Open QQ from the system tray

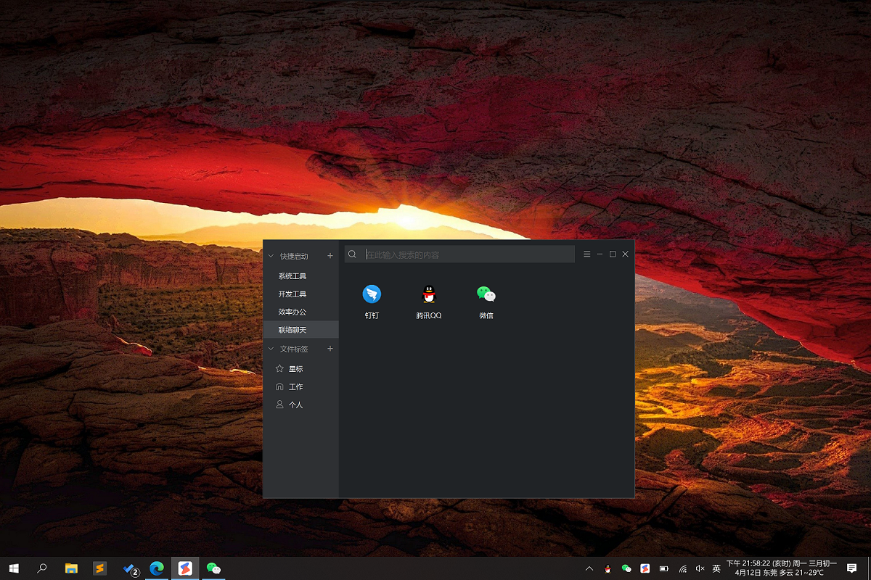(x=607, y=568)
